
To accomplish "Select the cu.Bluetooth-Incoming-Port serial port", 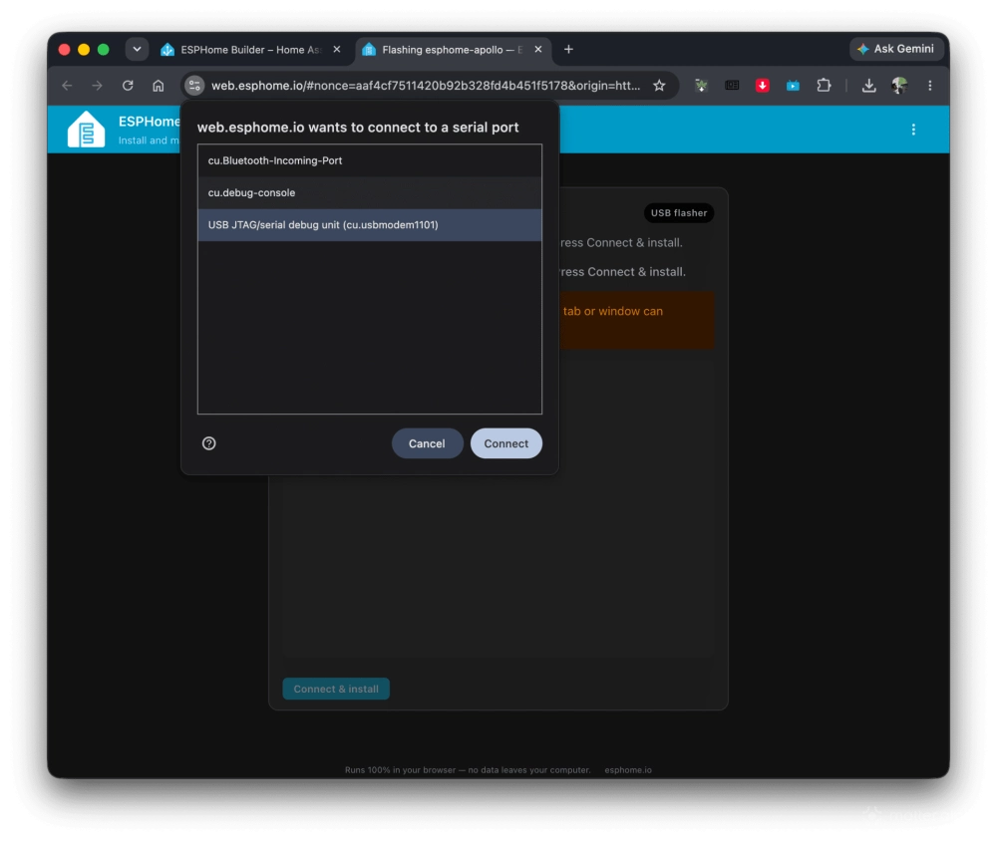I will coord(370,160).
